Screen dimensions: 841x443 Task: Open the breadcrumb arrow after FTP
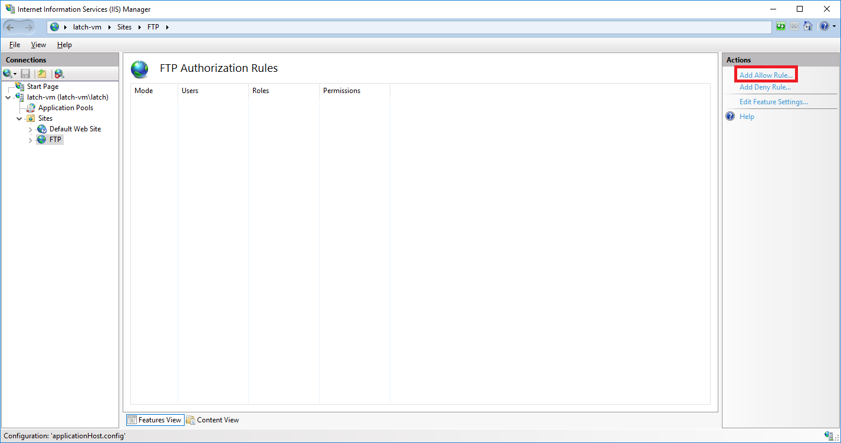point(167,27)
